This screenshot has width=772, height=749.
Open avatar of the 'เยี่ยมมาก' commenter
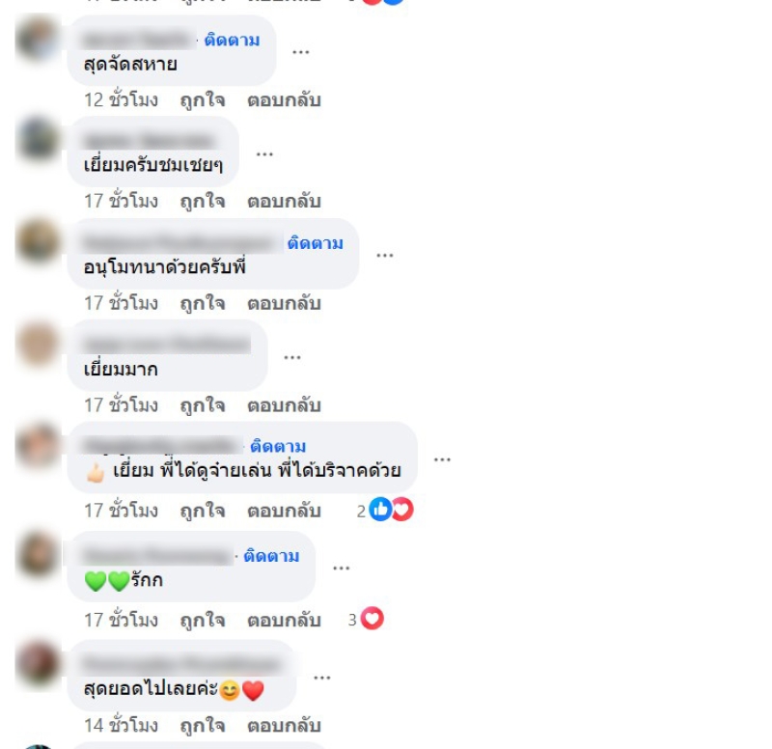coord(38,345)
